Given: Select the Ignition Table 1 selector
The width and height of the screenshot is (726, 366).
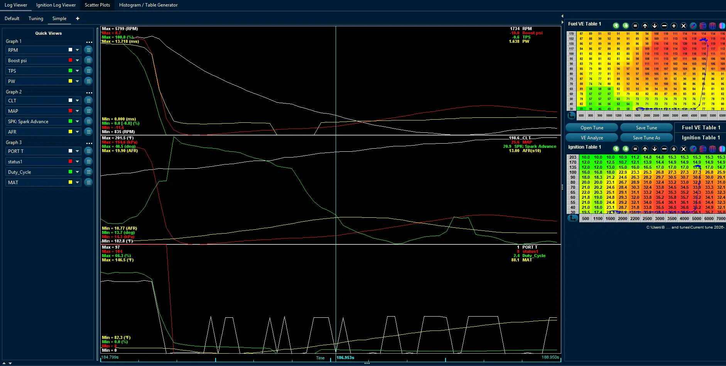Looking at the screenshot, I should click(x=701, y=138).
